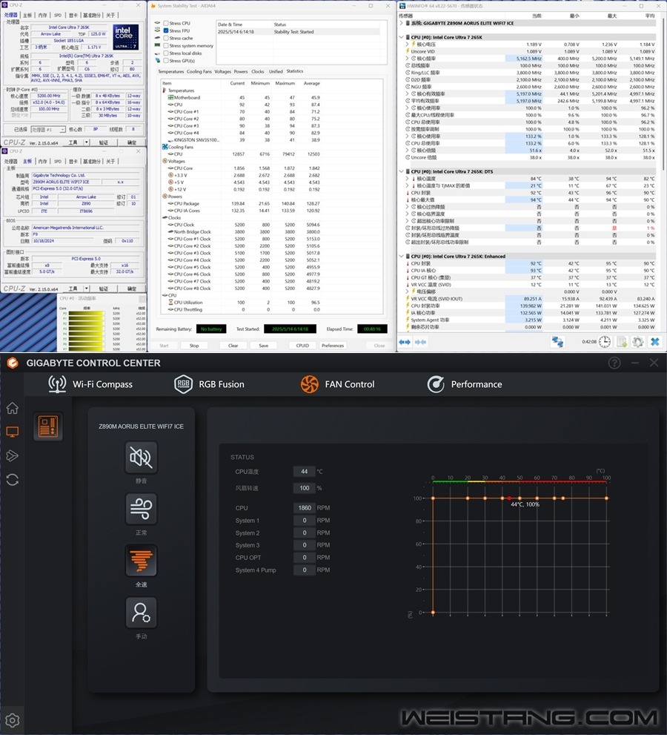Enable the Stress CPU checkbox

[165, 24]
